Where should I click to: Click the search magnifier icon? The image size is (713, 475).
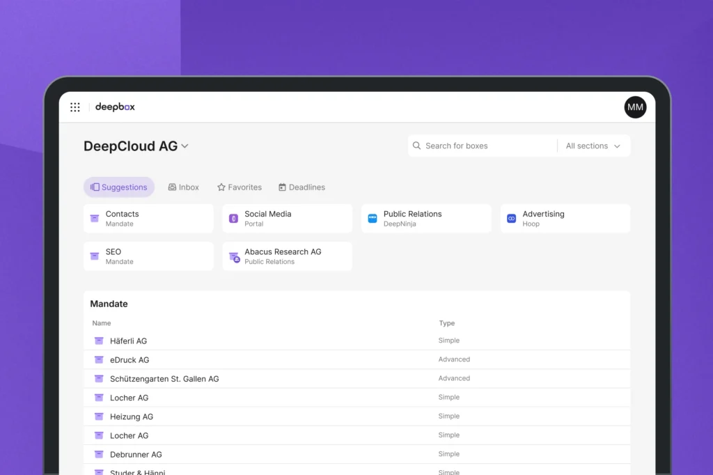(416, 146)
